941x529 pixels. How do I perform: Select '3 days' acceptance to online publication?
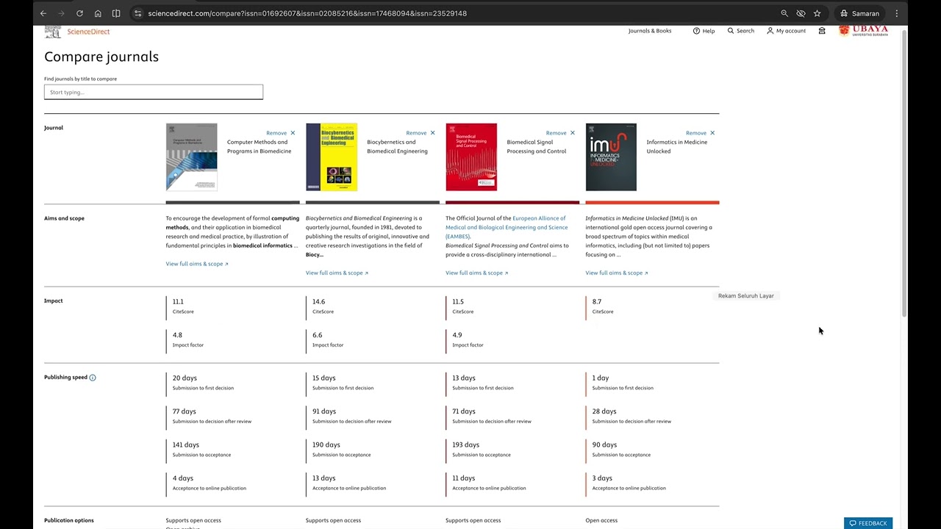[602, 478]
